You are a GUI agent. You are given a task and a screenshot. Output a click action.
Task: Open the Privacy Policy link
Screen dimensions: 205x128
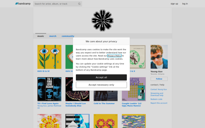(114, 56)
